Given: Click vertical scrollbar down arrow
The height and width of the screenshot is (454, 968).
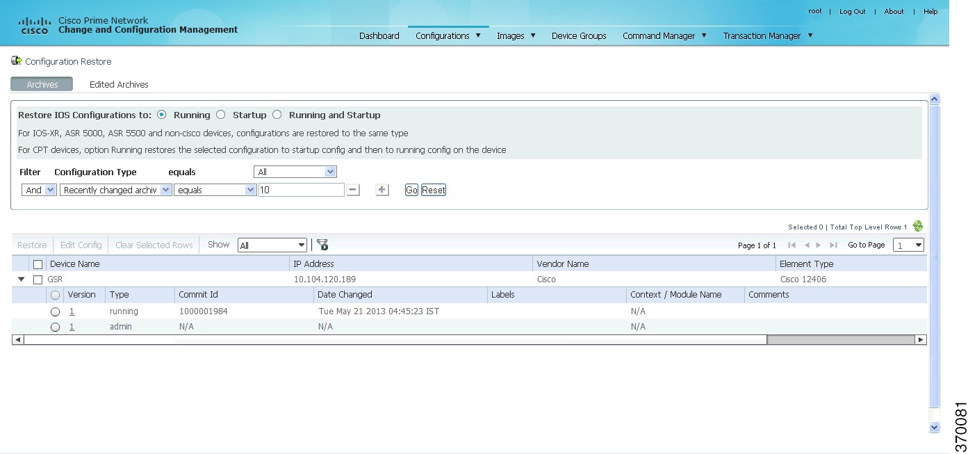Looking at the screenshot, I should click(x=934, y=428).
